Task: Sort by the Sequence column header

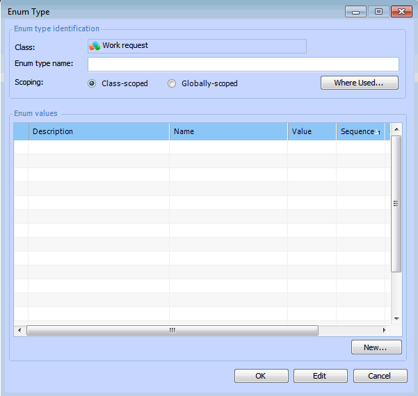Action: (x=360, y=131)
